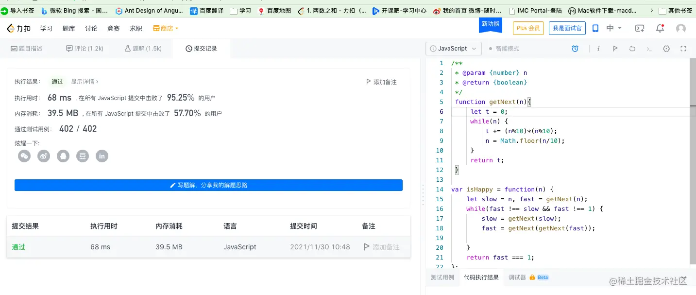Open the 百度地图 bookmark
The width and height of the screenshot is (696, 295).
(x=274, y=10)
